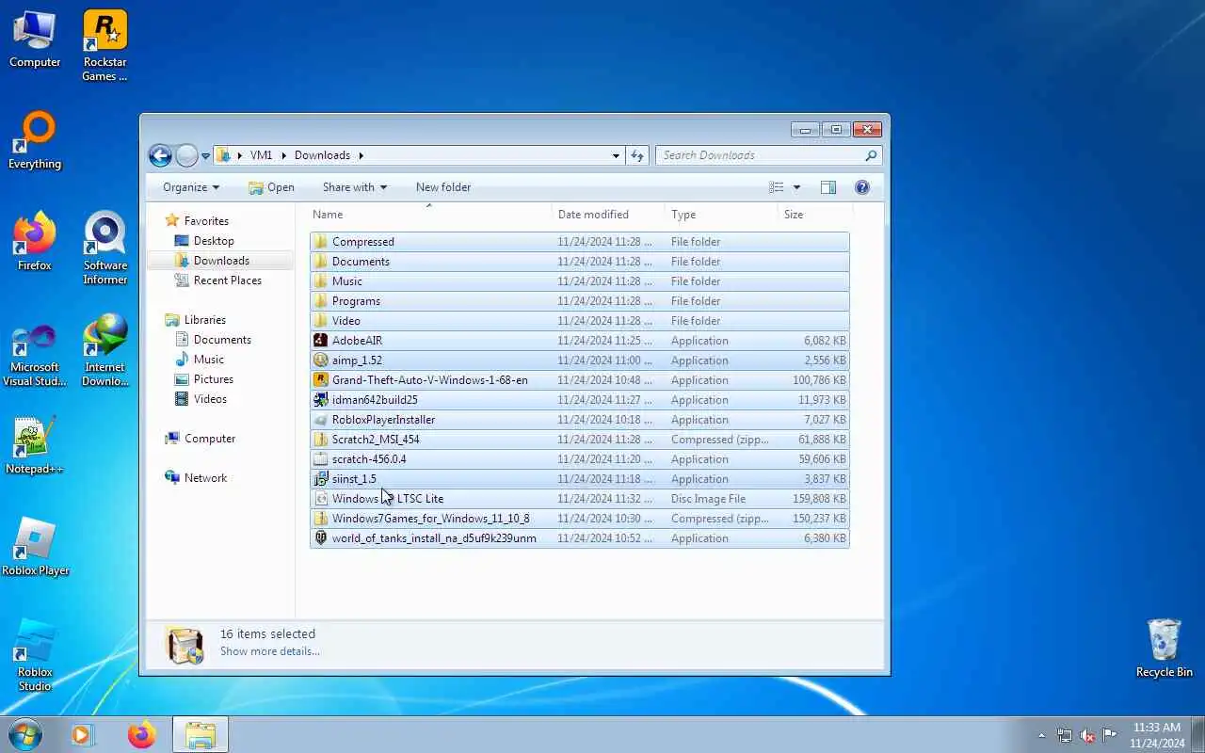Select Pictures library in navigation pane
The image size is (1205, 753).
click(213, 379)
